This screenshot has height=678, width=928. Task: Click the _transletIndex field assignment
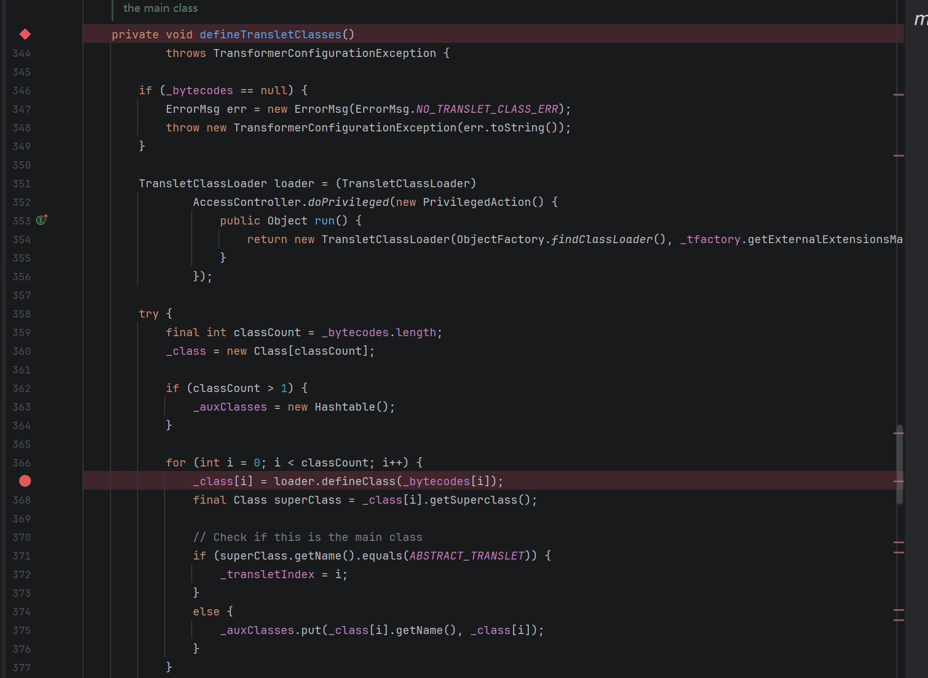(x=267, y=574)
